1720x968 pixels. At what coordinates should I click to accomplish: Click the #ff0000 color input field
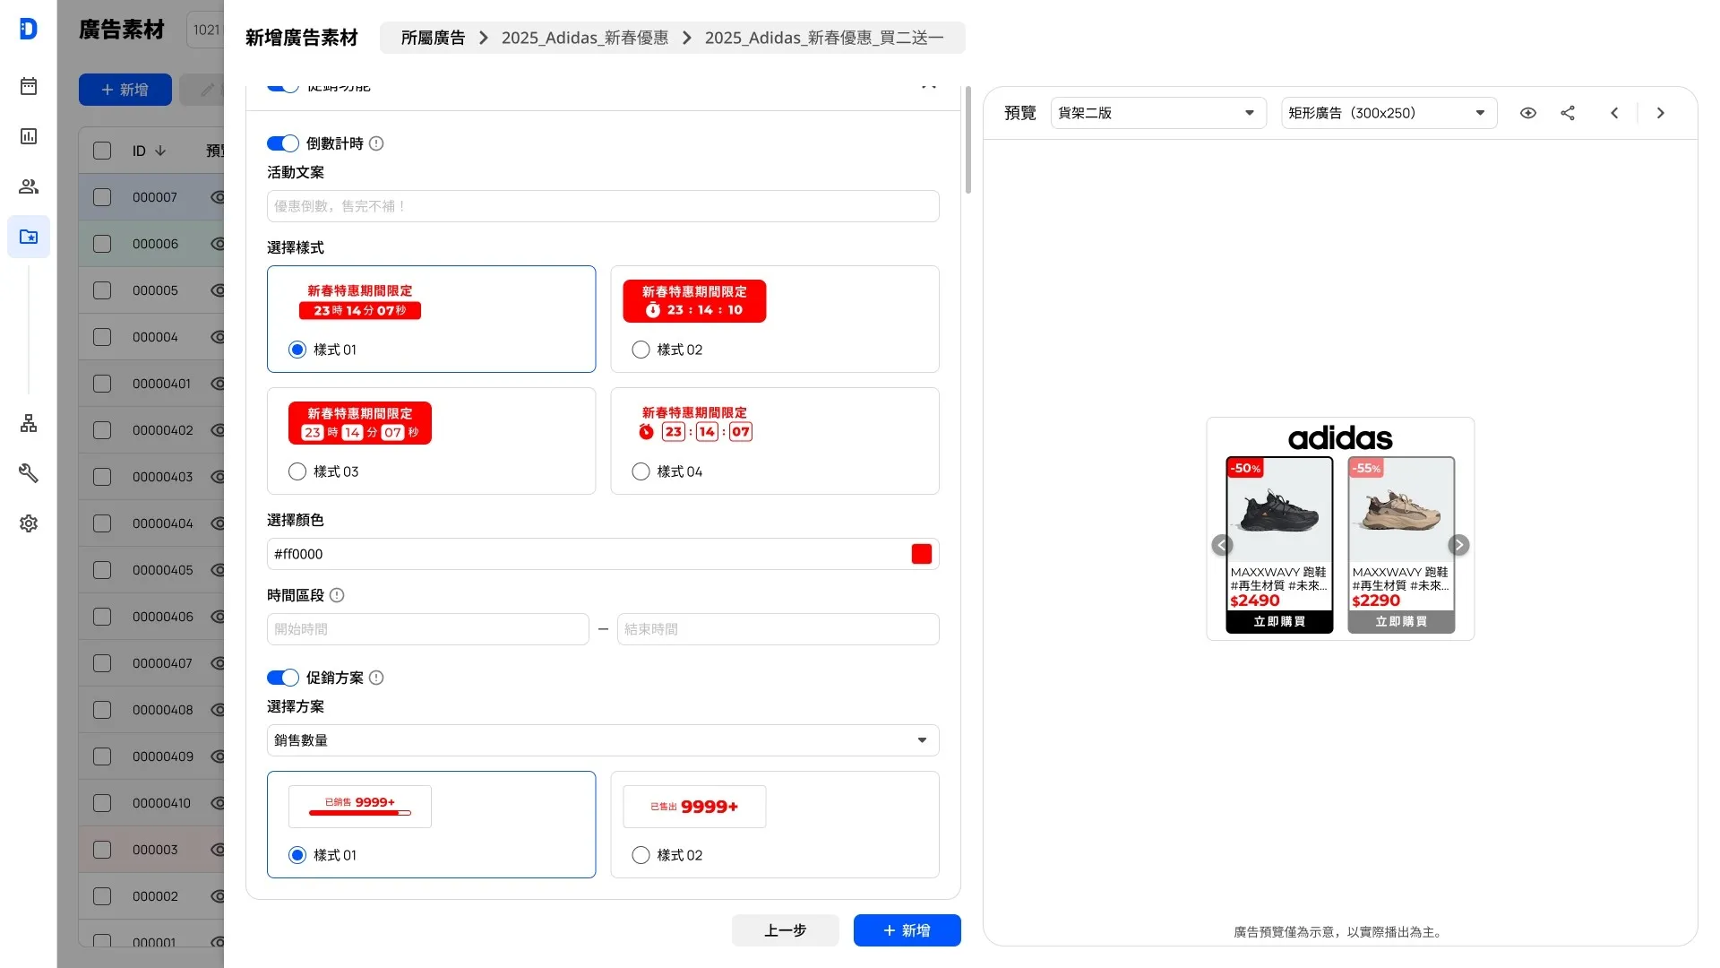[x=603, y=554]
